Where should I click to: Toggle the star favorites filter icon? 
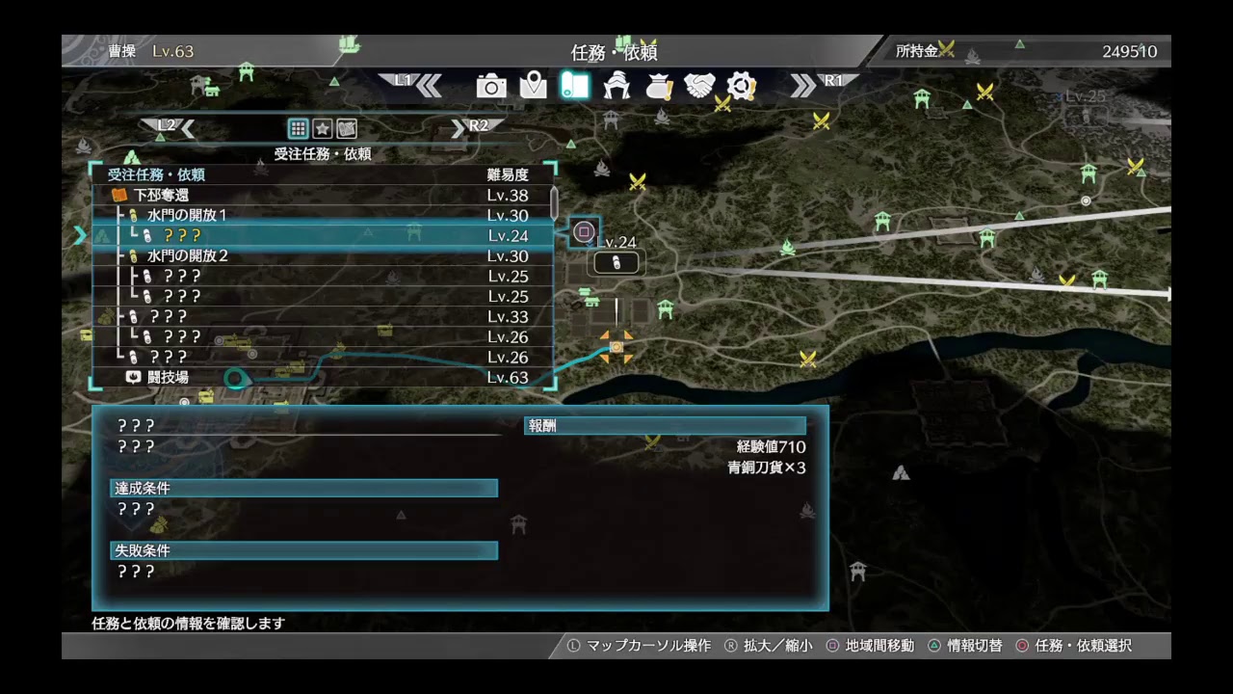323,129
